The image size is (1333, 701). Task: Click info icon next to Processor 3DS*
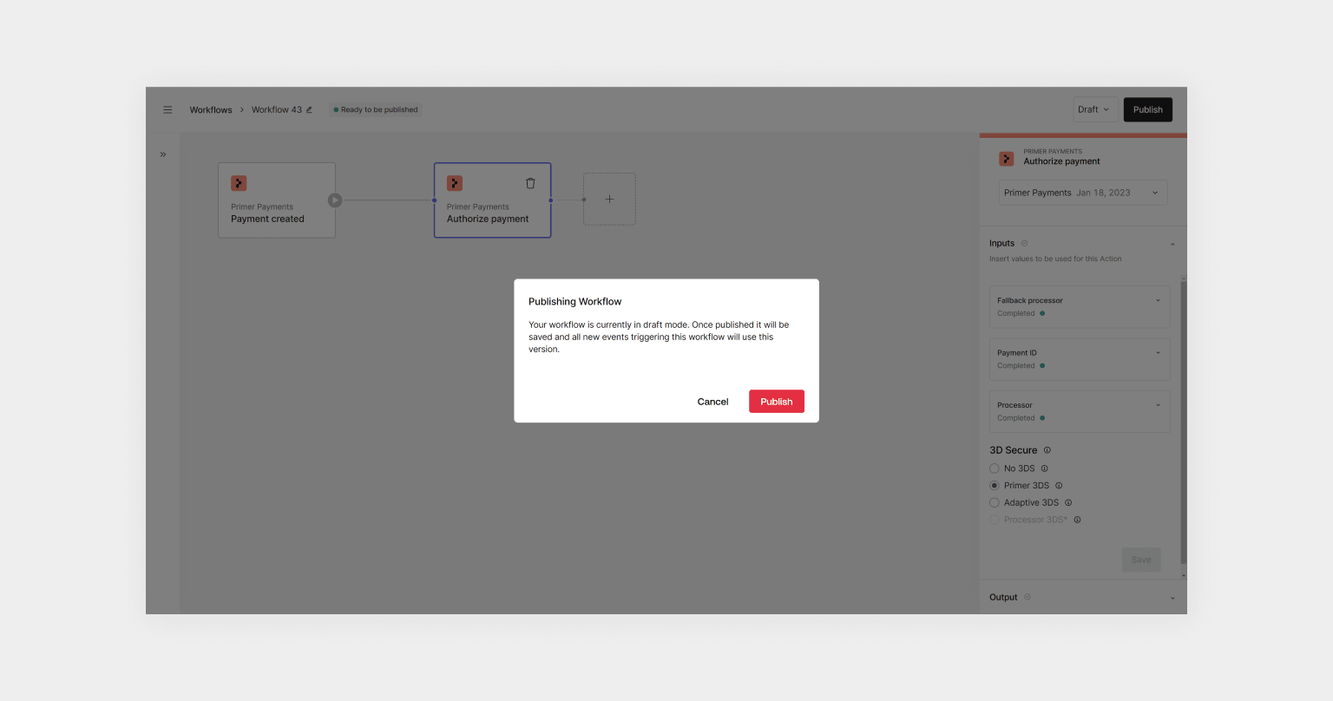[1077, 520]
